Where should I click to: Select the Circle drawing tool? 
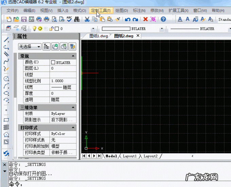(6, 78)
